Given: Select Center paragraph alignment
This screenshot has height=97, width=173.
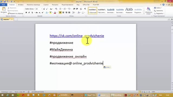Looking at the screenshot, I should click(63, 13).
